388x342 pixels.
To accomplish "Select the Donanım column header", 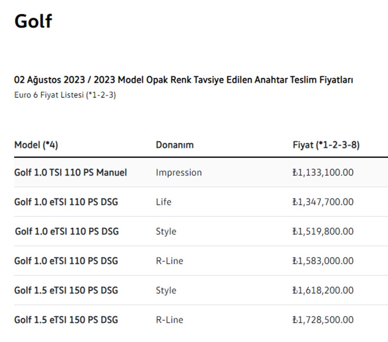I will [175, 145].
